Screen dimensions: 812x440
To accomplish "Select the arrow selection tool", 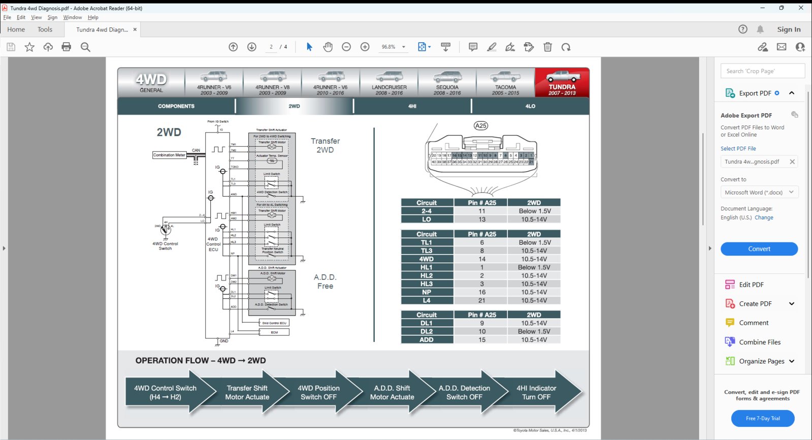I will click(x=309, y=47).
